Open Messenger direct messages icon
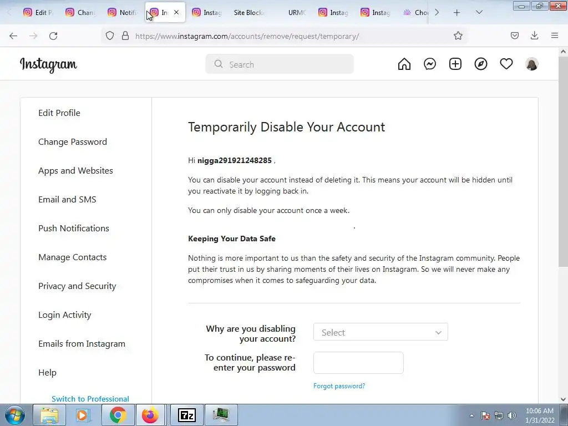This screenshot has width=568, height=426. point(430,64)
